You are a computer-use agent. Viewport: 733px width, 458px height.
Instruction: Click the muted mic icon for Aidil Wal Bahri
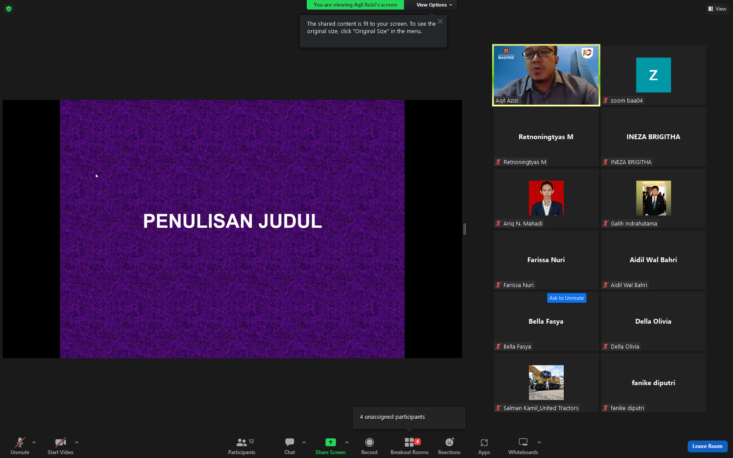tap(606, 285)
